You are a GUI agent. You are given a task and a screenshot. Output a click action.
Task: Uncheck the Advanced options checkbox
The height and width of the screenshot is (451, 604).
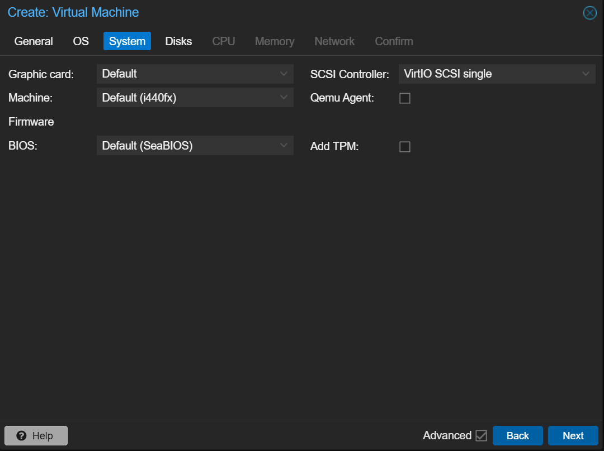tap(481, 435)
